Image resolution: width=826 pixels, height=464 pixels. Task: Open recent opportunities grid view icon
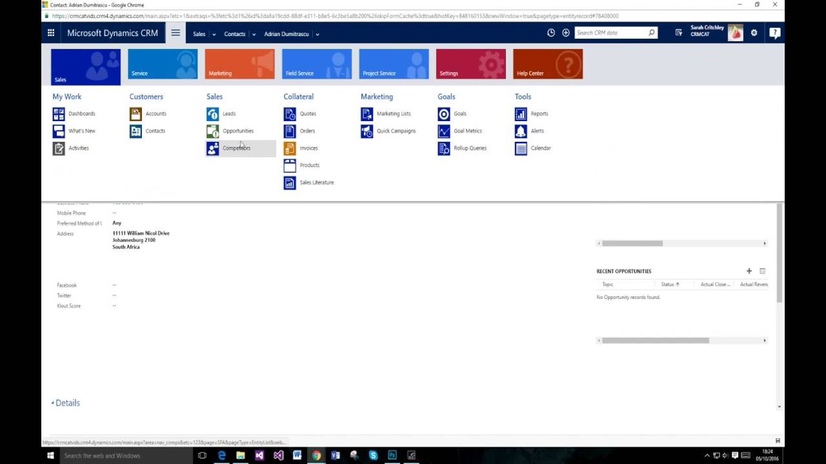pyautogui.click(x=762, y=271)
